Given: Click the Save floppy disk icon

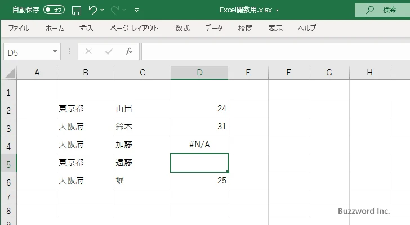Looking at the screenshot, I should coord(77,10).
